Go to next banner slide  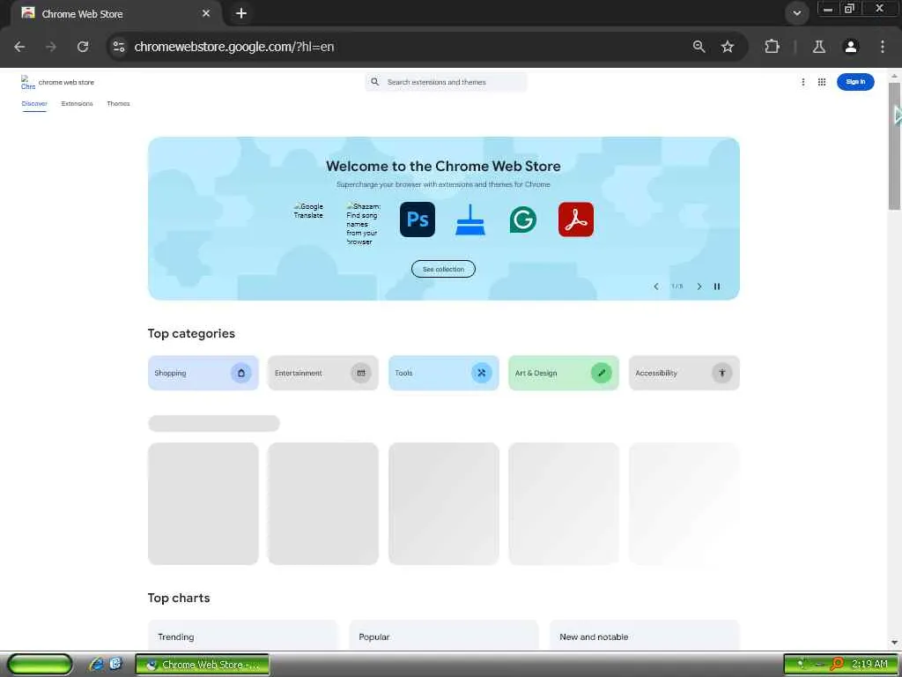699,286
